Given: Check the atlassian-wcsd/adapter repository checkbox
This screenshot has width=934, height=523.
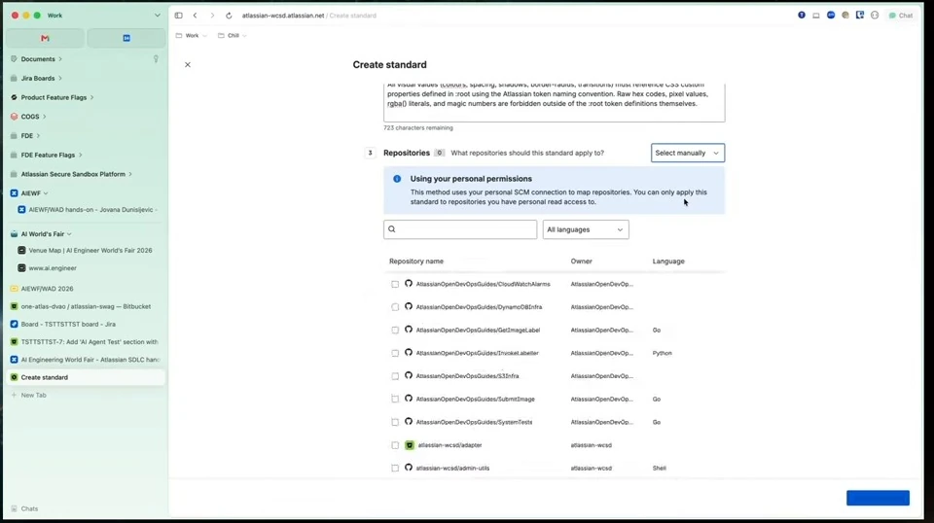Looking at the screenshot, I should 395,445.
